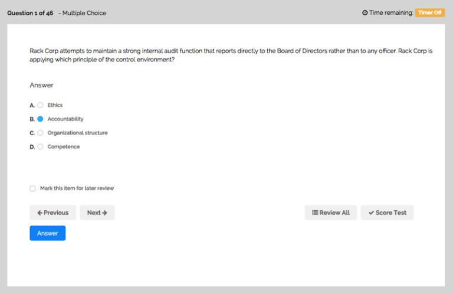This screenshot has width=453, height=294.
Task: Click the Score Test button
Action: click(x=387, y=213)
